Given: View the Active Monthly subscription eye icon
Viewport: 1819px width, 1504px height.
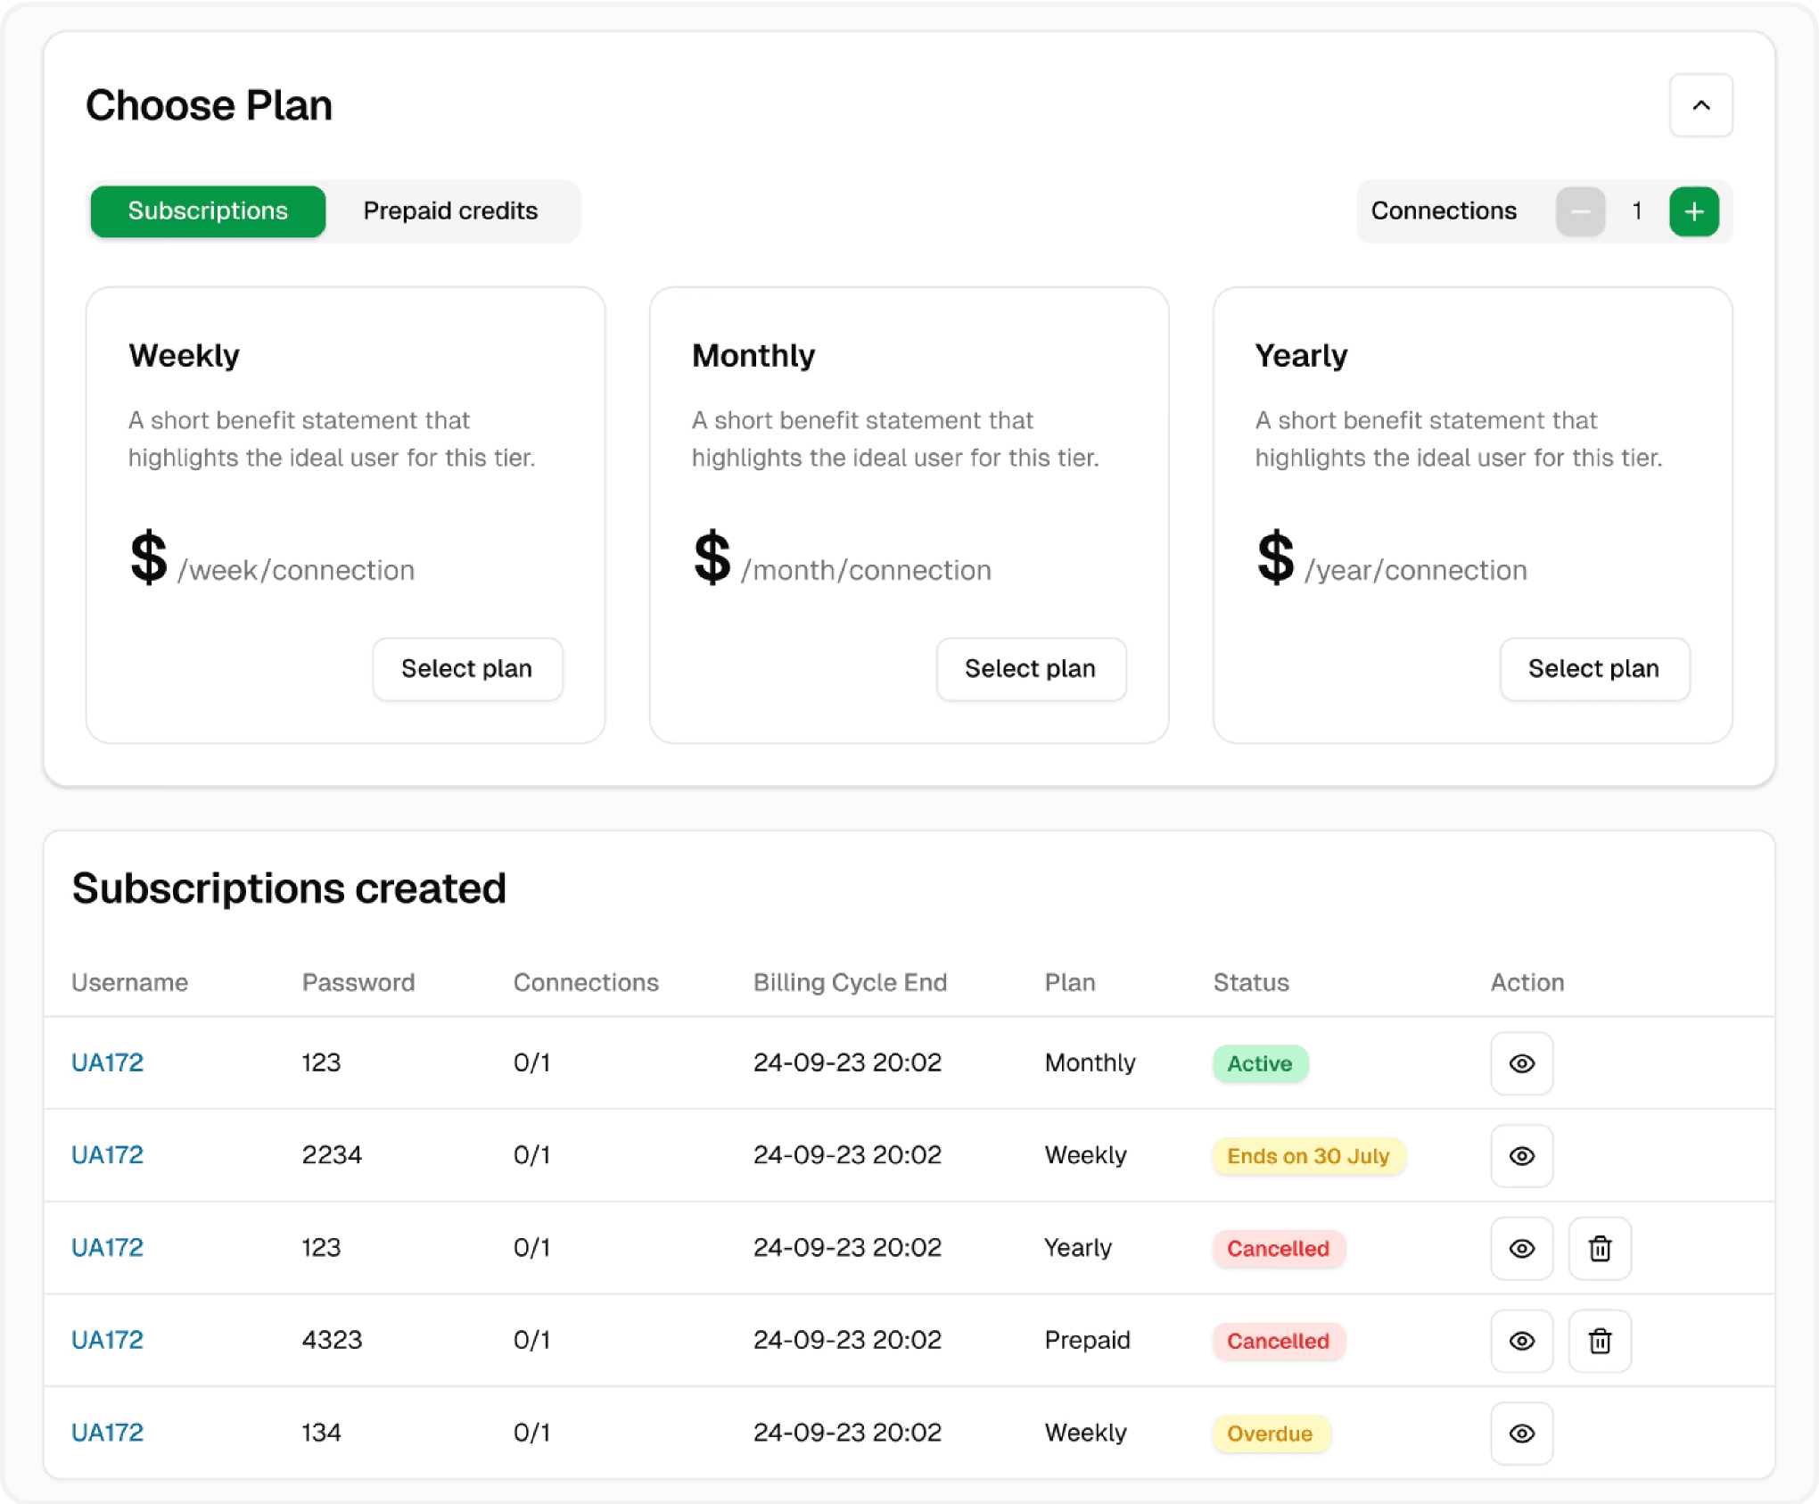Looking at the screenshot, I should (1521, 1063).
